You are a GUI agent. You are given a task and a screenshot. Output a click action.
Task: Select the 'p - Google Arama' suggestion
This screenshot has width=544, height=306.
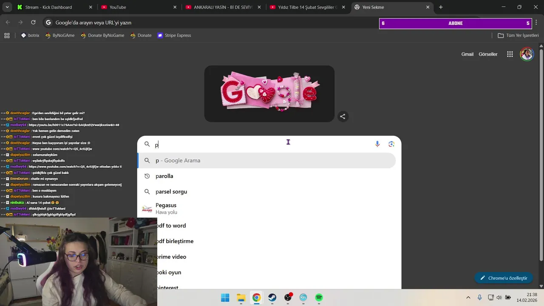point(267,160)
